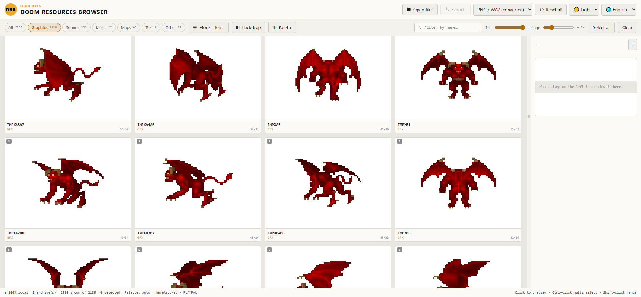Click the DRB logo badge
The image size is (641, 297).
[x=11, y=10]
